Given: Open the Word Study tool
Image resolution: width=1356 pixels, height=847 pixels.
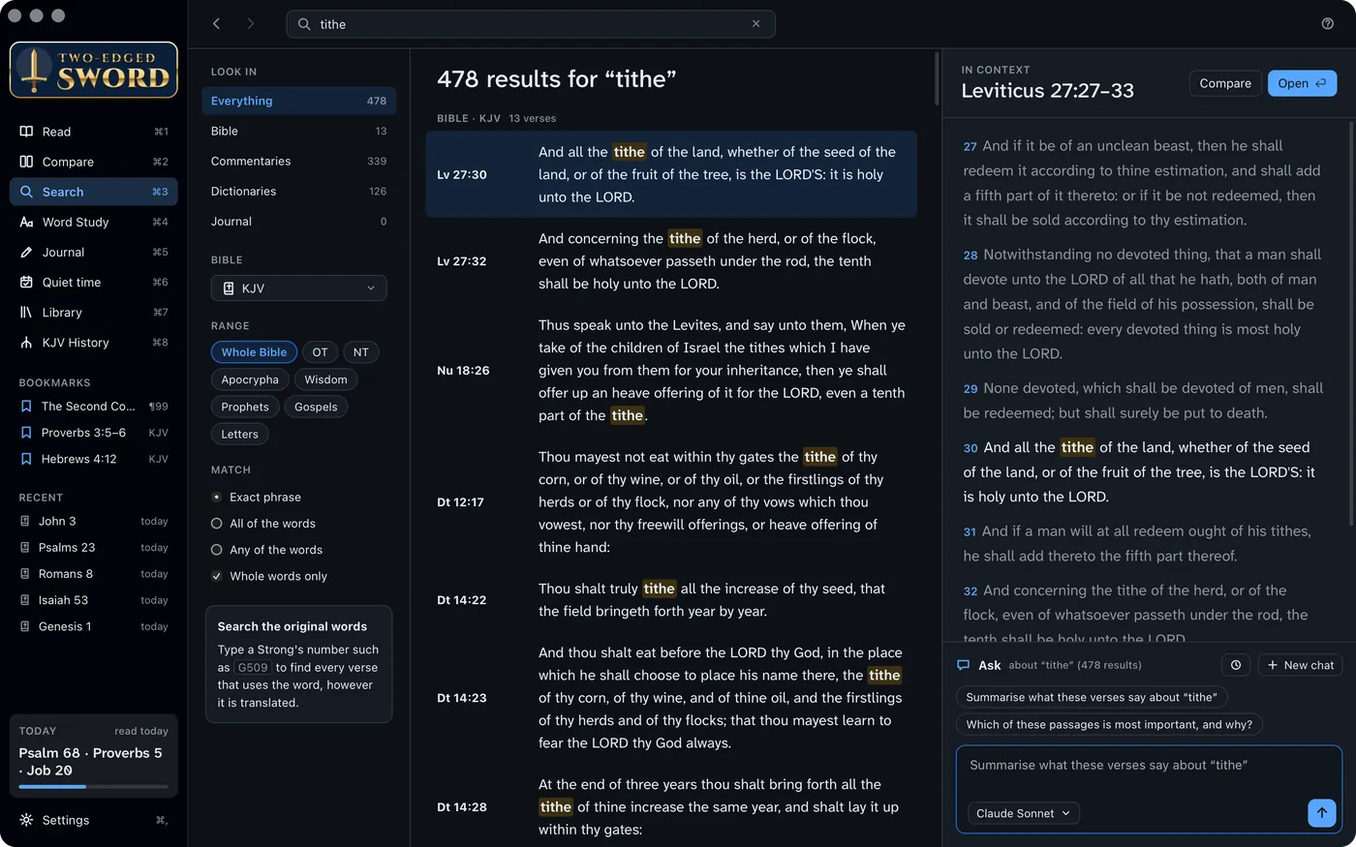Looking at the screenshot, I should (93, 222).
